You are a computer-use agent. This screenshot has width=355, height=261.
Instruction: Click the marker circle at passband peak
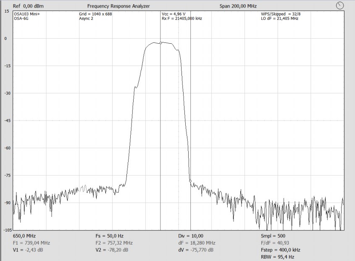coord(160,43)
